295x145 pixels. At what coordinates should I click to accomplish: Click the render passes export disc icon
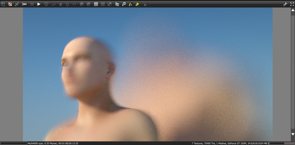coord(131,4)
